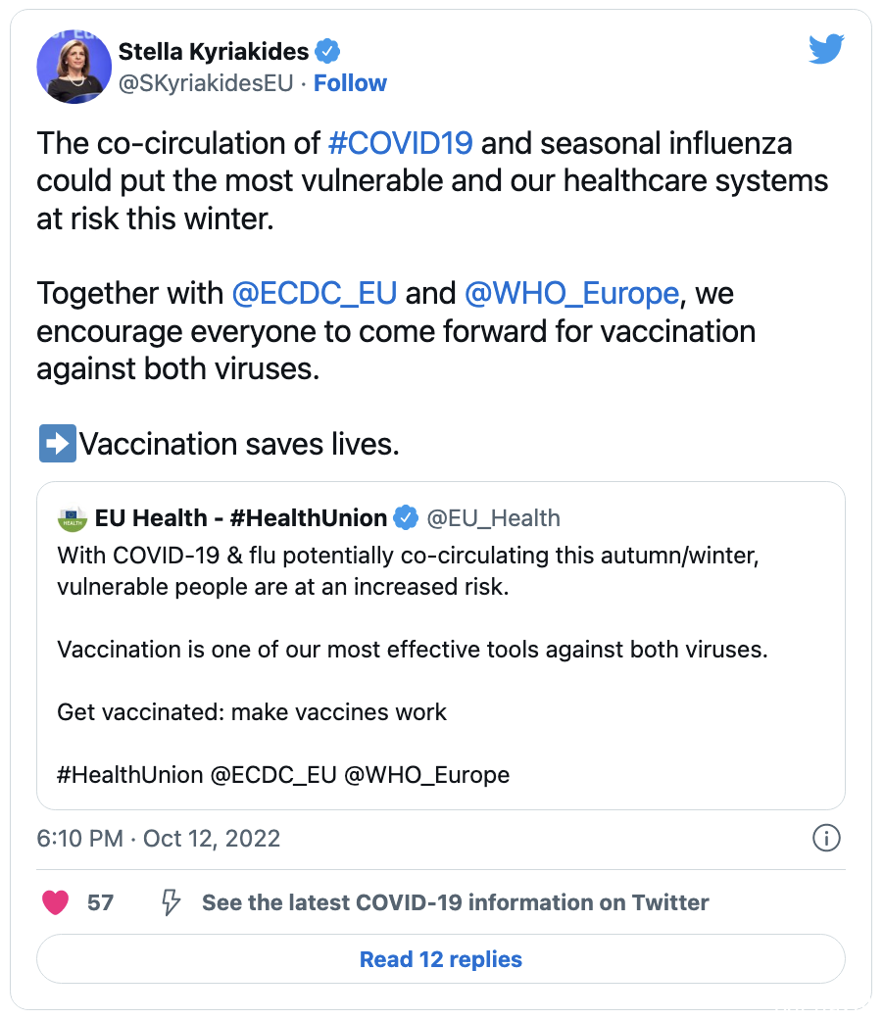This screenshot has width=884, height=1019.
Task: Click the @EU_Health handle
Action: tap(493, 517)
